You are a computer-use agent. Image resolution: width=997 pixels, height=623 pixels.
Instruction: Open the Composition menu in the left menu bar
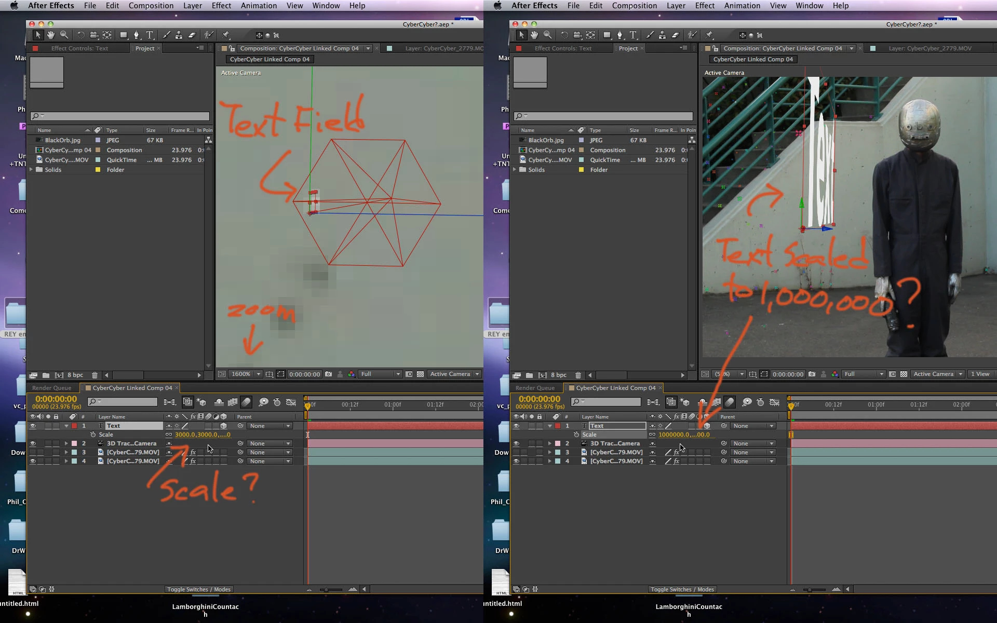(151, 6)
